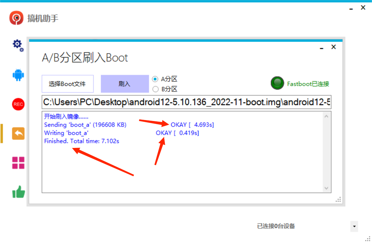Close the A/B分区刷入Boot dialog
The image size is (372, 243).
[334, 47]
